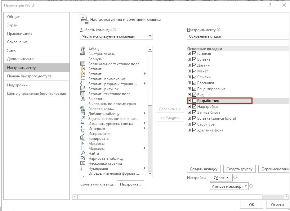Open the Язык settings category
This screenshot has width=290, height=211.
coord(37,50)
